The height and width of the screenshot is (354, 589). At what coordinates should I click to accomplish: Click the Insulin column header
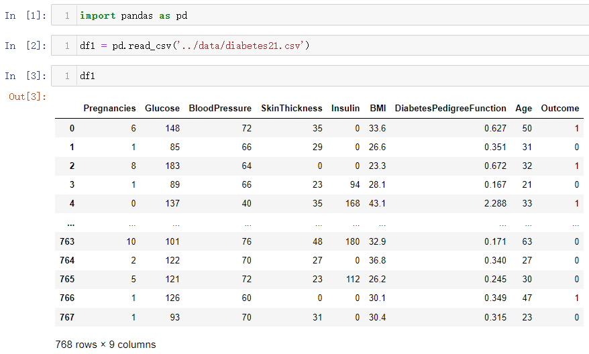point(345,109)
